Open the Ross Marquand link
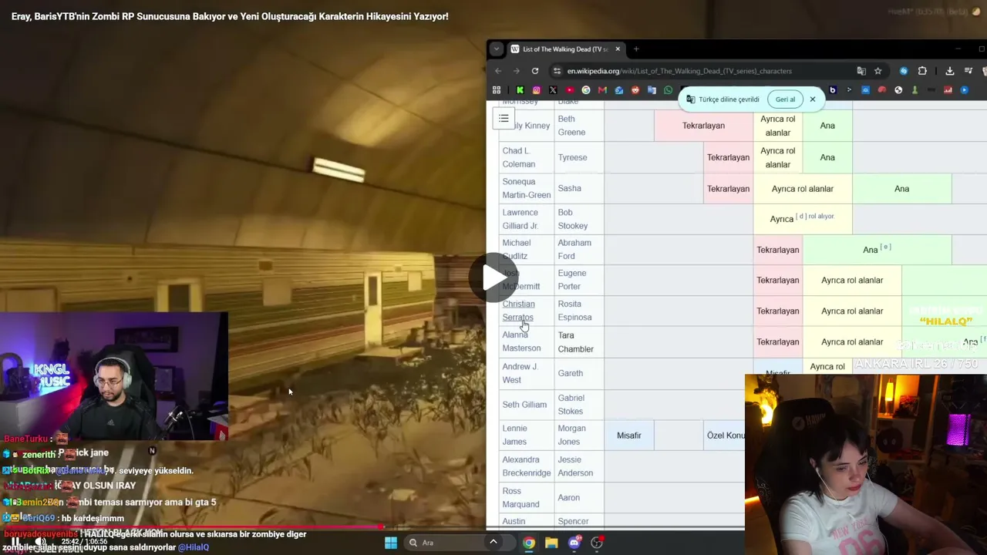This screenshot has width=987, height=555. click(x=520, y=497)
